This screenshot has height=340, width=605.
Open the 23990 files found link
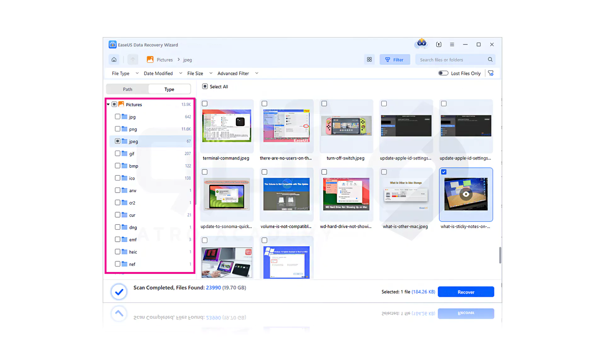coord(213,288)
